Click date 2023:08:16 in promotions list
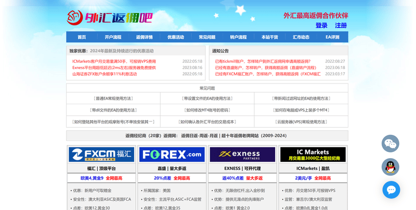Screen dimensions: 416x210 [192, 68]
